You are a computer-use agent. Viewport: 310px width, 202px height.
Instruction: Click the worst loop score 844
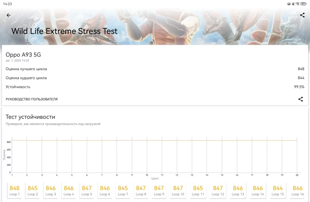coord(301,78)
